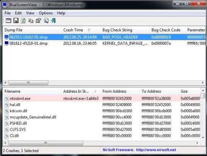Click the Save Selected Items floppy icon
Image resolution: width=207 pixels, height=156 pixels.
tap(16, 21)
